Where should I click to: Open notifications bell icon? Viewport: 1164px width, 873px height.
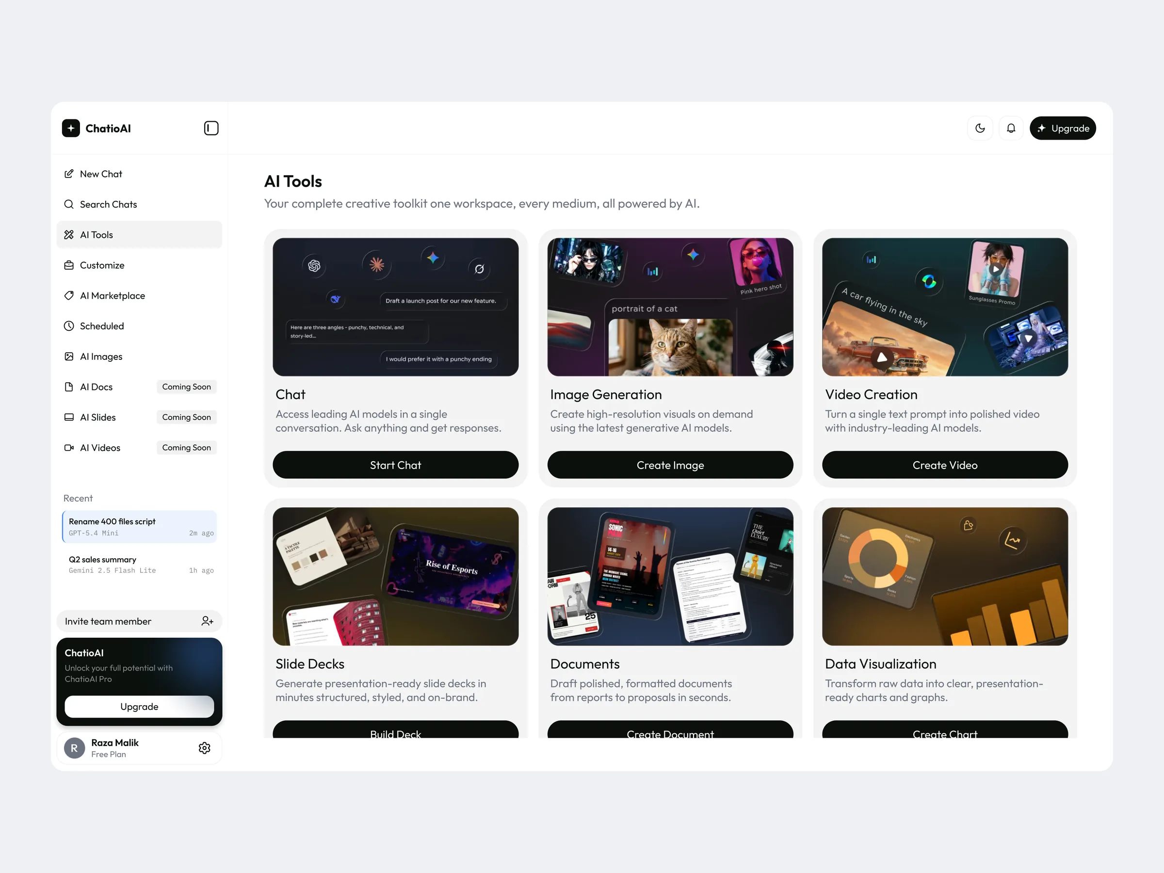[1011, 129]
